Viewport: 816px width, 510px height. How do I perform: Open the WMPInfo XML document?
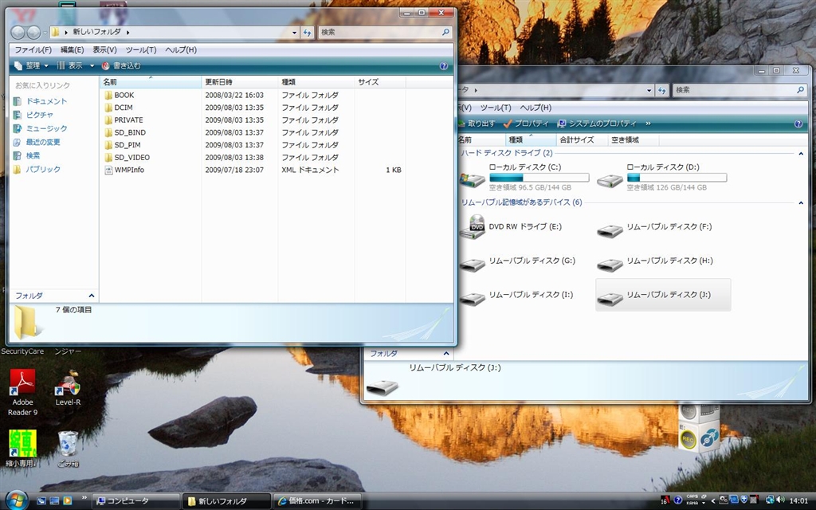tap(128, 170)
